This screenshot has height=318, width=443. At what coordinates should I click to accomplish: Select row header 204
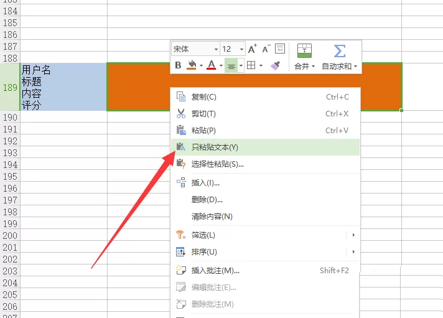10,283
